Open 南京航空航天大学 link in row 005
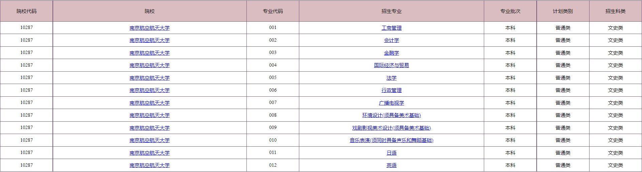This screenshot has height=172, width=642. pos(149,78)
